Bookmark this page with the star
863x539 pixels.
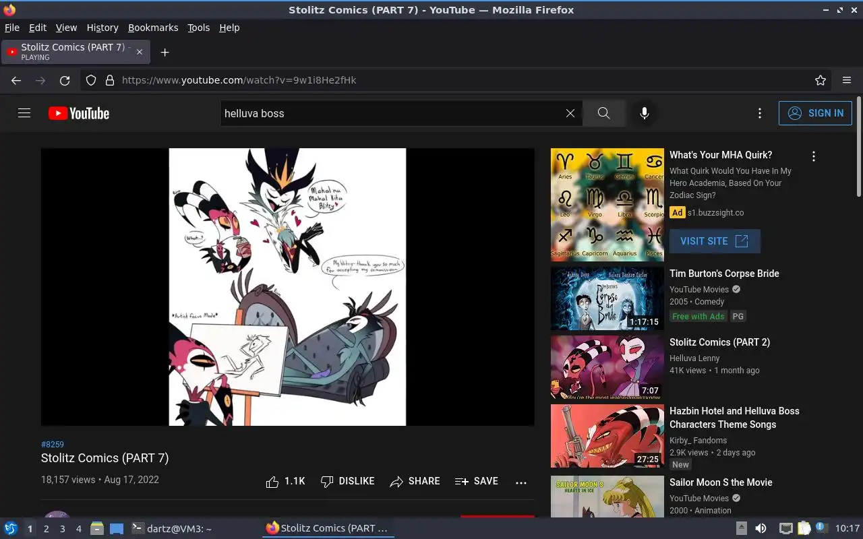pyautogui.click(x=821, y=80)
